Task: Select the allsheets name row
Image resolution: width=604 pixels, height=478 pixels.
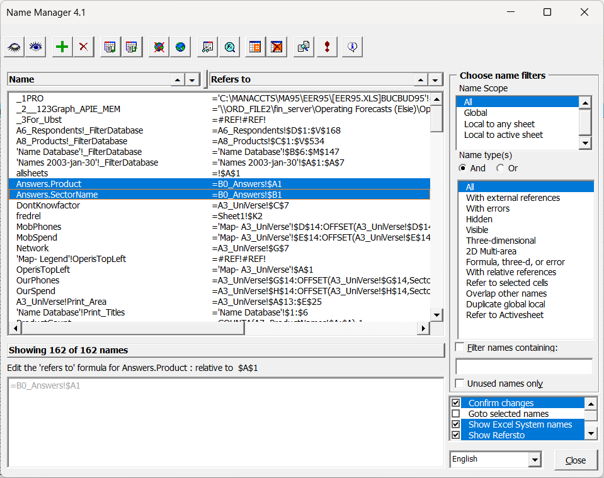Action: coord(219,173)
